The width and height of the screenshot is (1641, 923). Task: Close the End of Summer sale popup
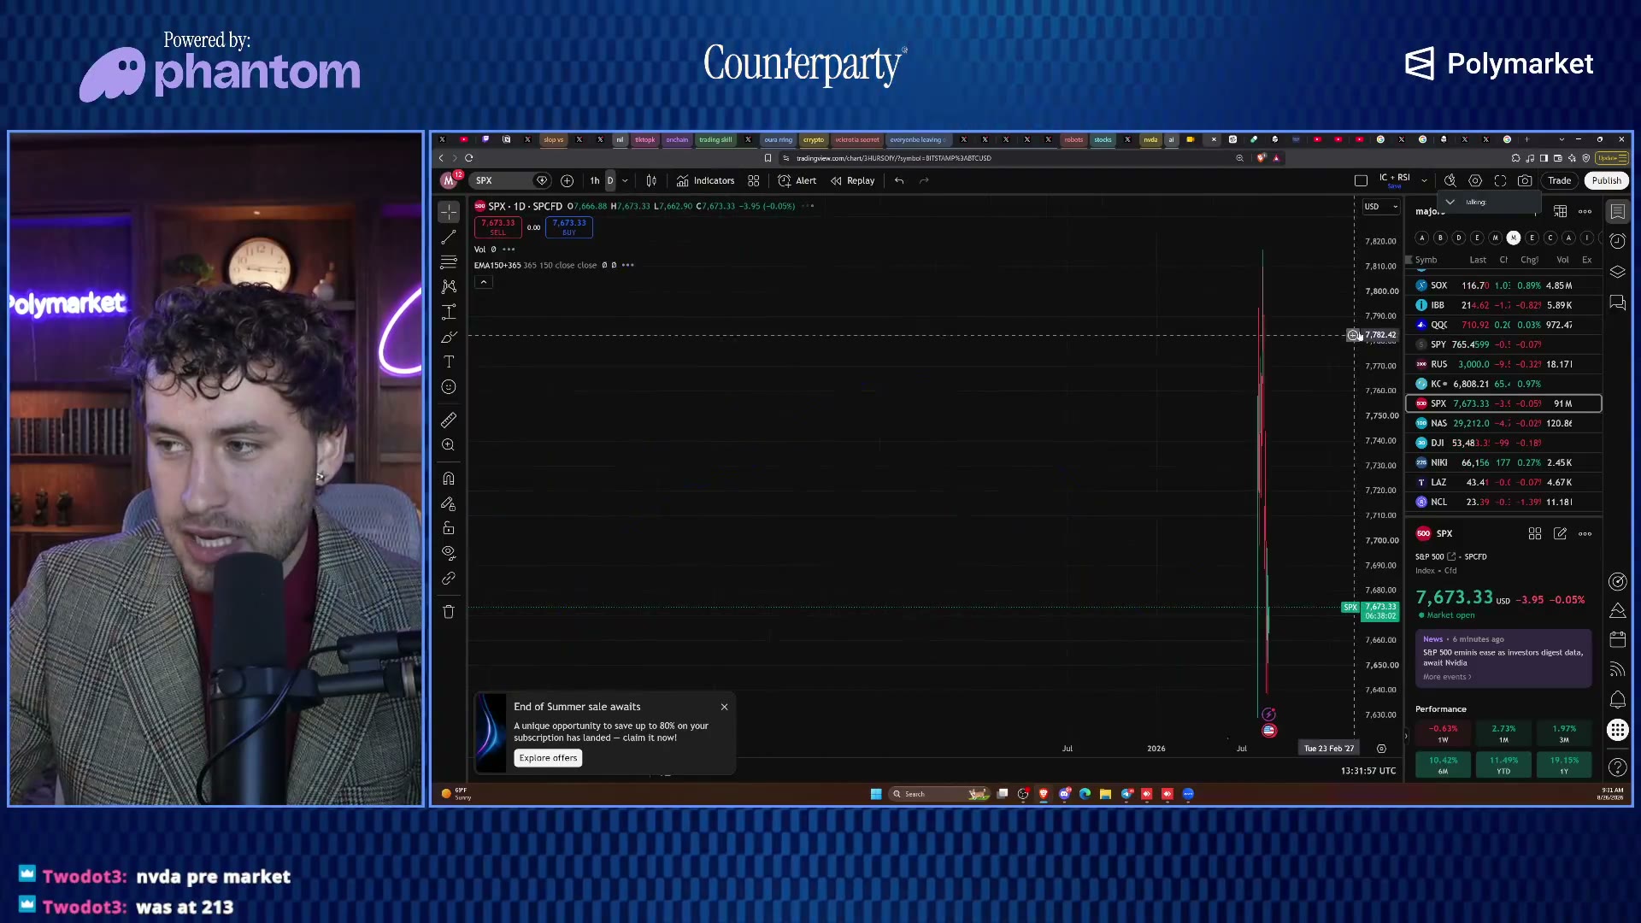724,707
